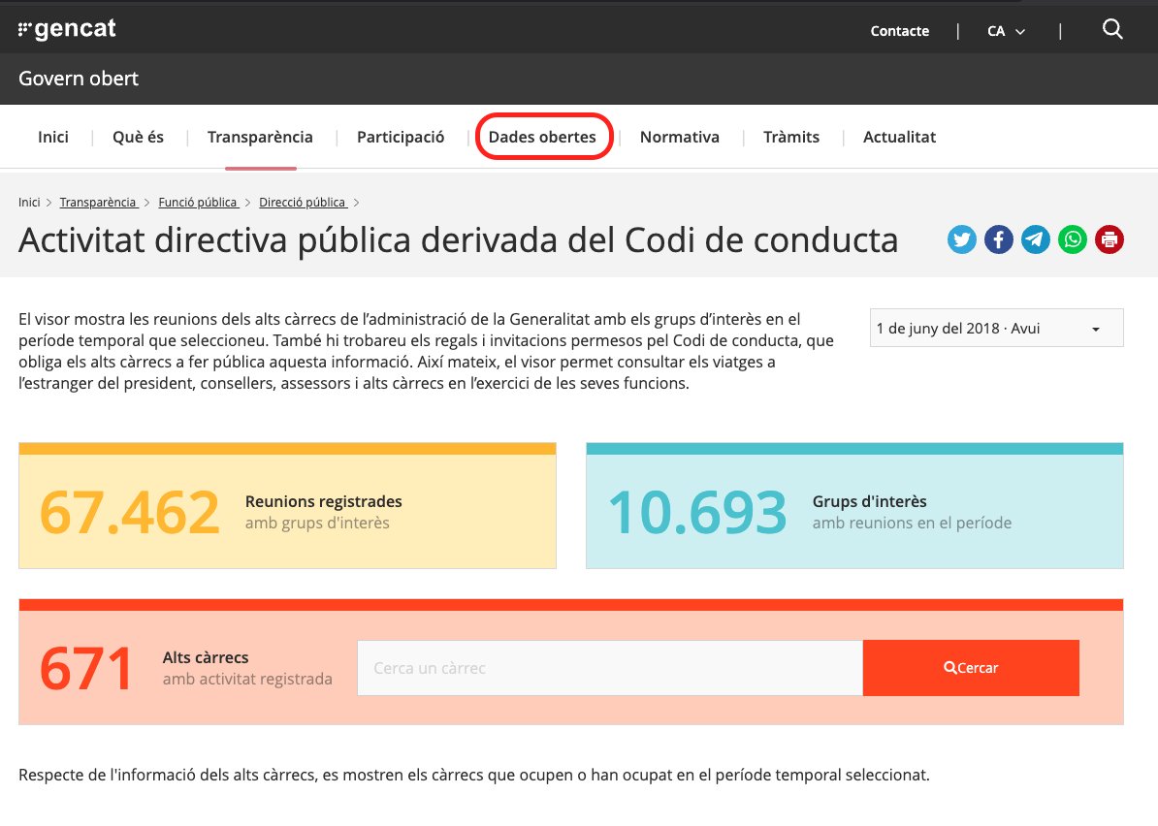Open the Inici navigation tab
The width and height of the screenshot is (1158, 826).
[x=53, y=138]
